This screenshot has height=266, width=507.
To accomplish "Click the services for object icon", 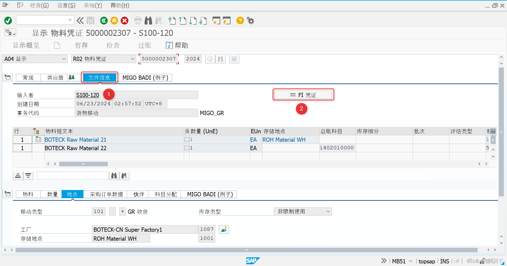I will tap(10, 32).
